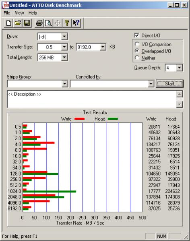The image size is (190, 241).
Task: Open the File menu
Action: point(7,13)
